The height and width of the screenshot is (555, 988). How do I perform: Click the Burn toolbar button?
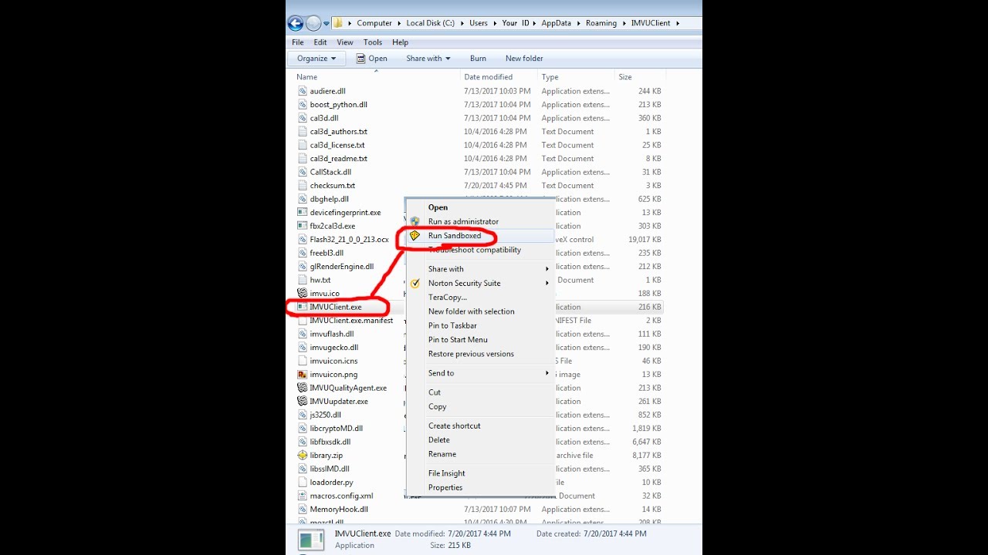coord(478,59)
